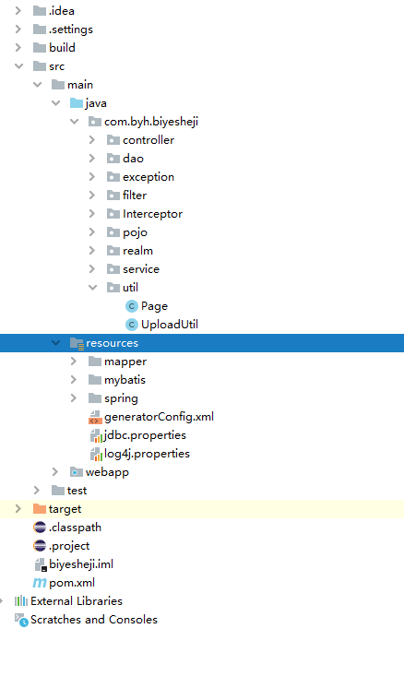Screen dimensions: 404x676
Task: Select the .project file name
Action: pyautogui.click(x=69, y=546)
